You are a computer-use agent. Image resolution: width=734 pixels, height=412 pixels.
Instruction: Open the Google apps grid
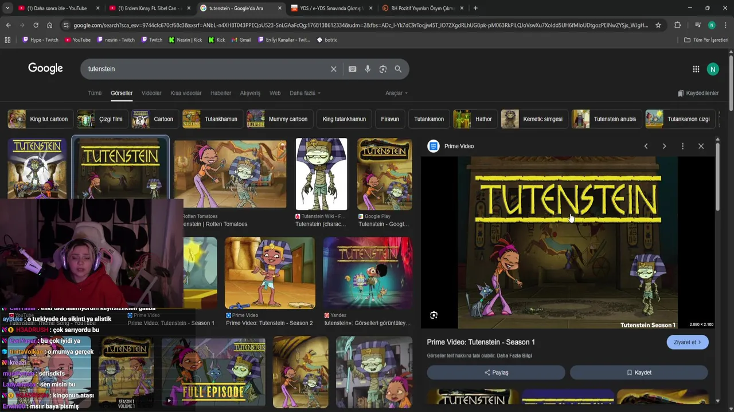(x=696, y=69)
